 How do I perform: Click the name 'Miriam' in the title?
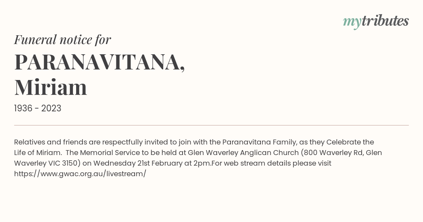[x=51, y=88]
